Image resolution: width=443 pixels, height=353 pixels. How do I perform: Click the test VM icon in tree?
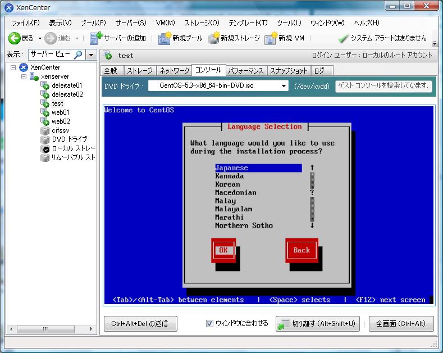[x=45, y=103]
